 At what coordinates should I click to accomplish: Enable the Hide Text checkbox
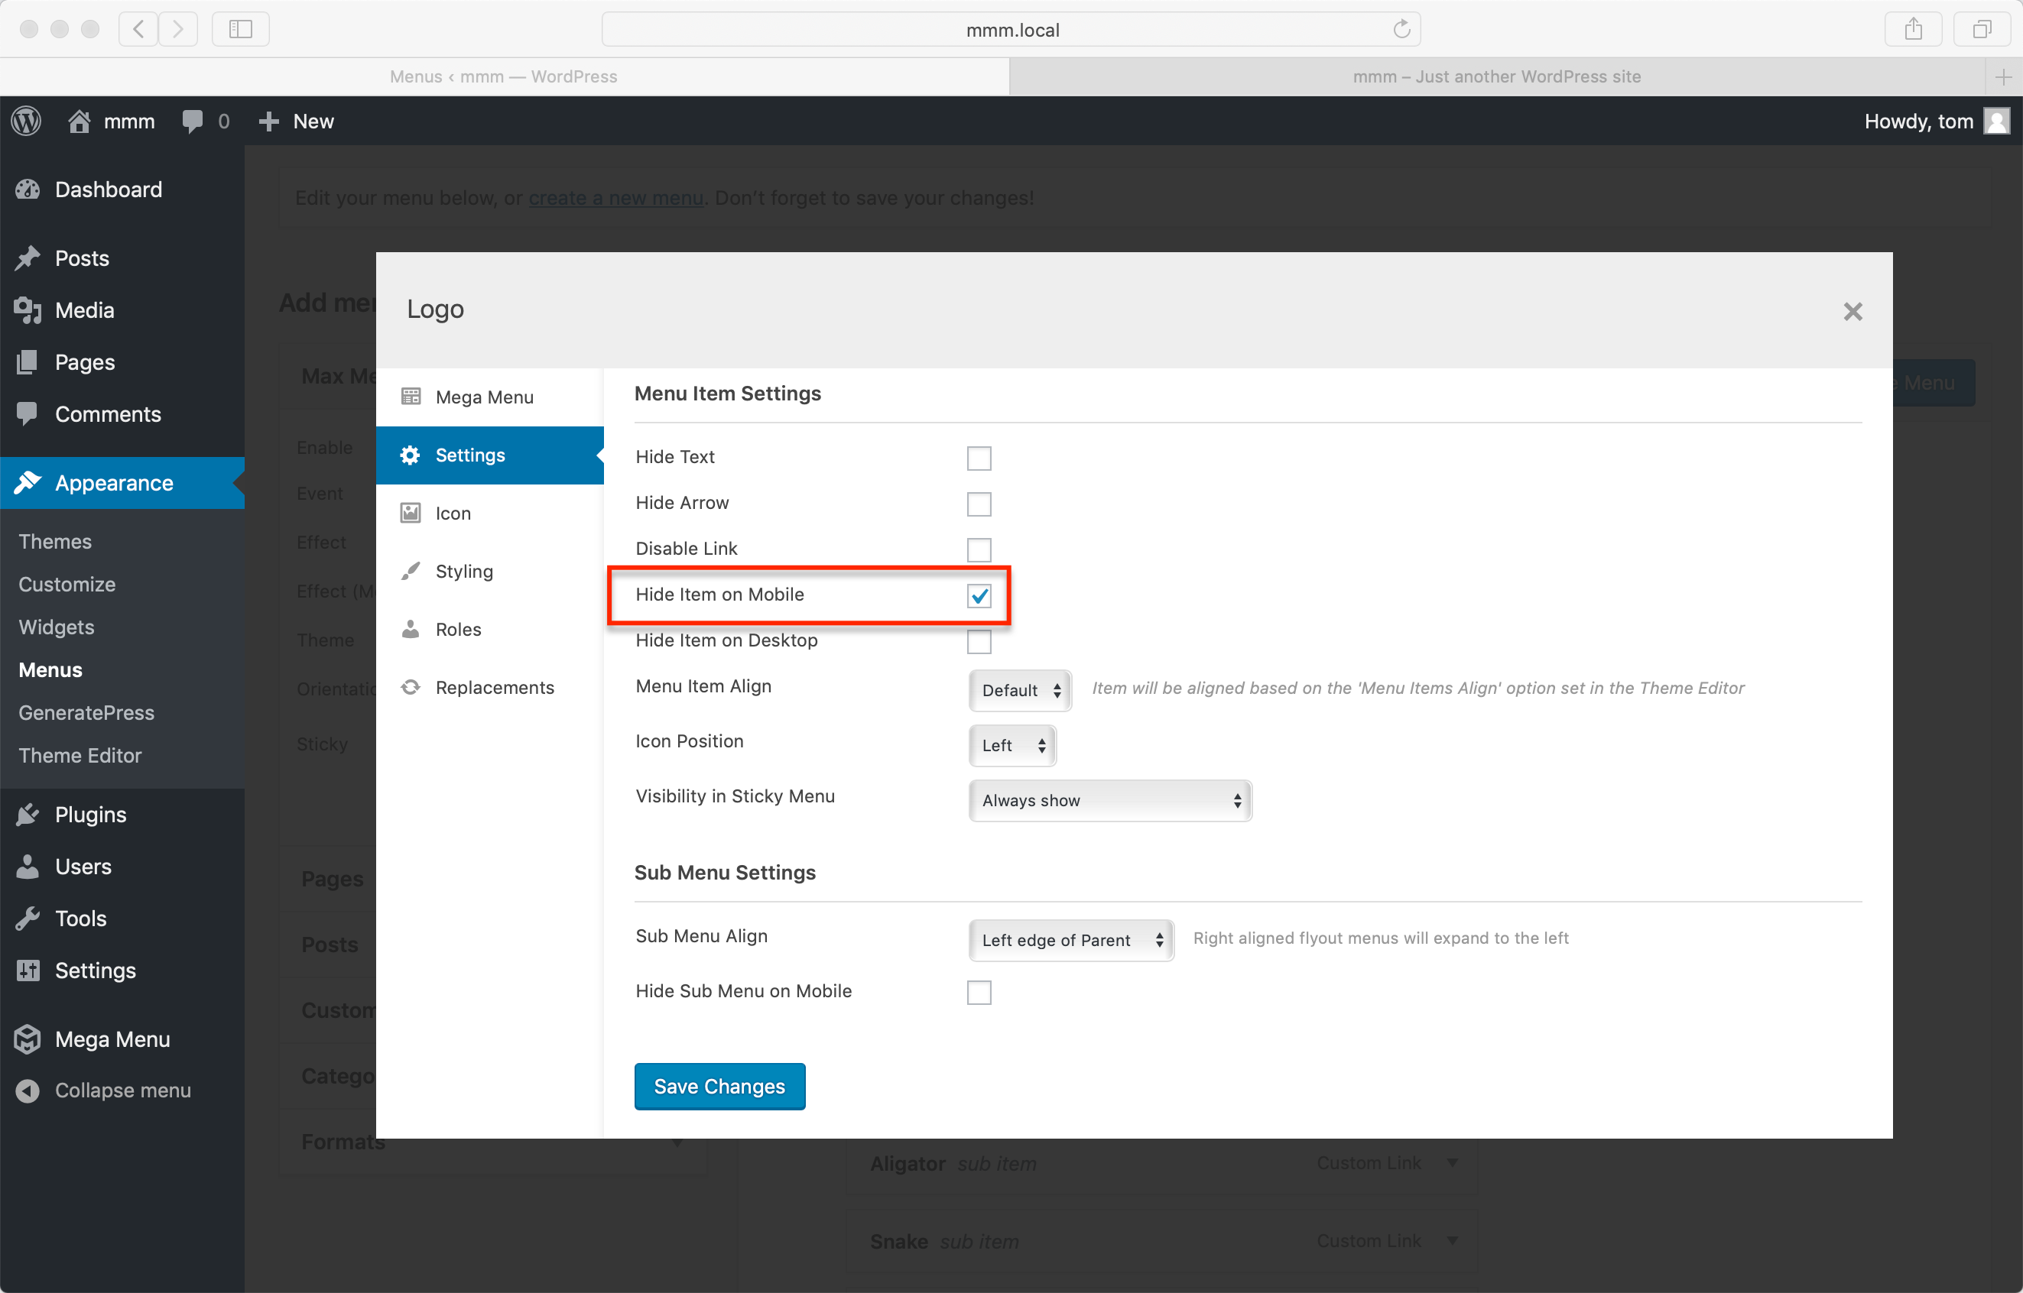coord(979,459)
